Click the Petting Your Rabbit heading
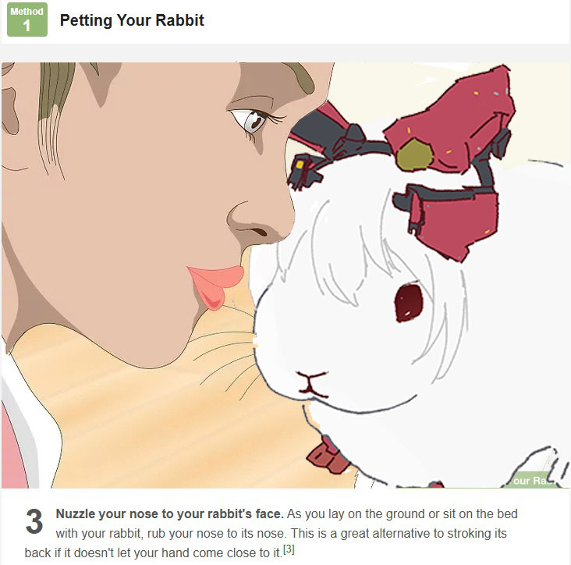This screenshot has width=571, height=565. click(x=132, y=20)
